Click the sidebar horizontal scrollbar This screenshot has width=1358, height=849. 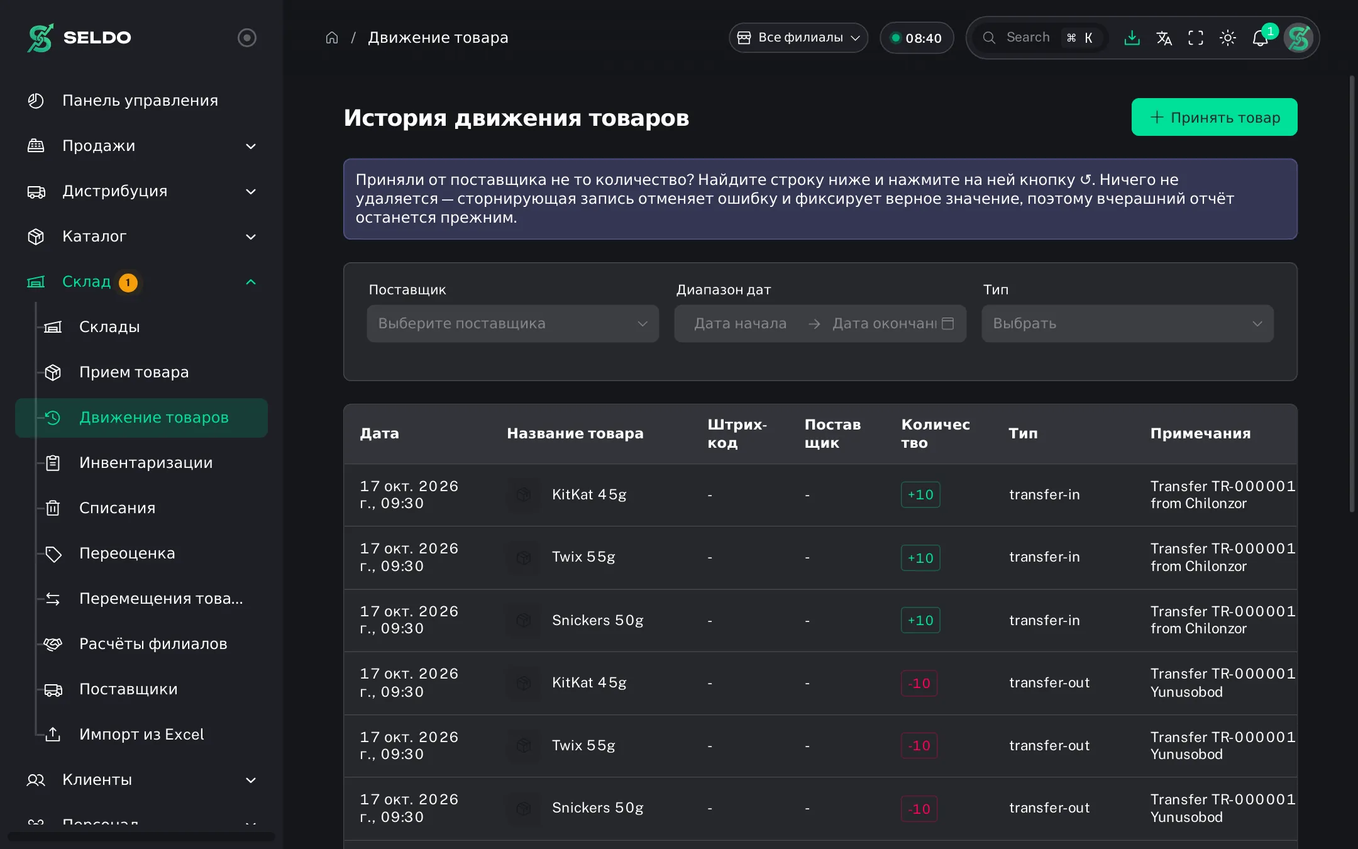point(141,836)
